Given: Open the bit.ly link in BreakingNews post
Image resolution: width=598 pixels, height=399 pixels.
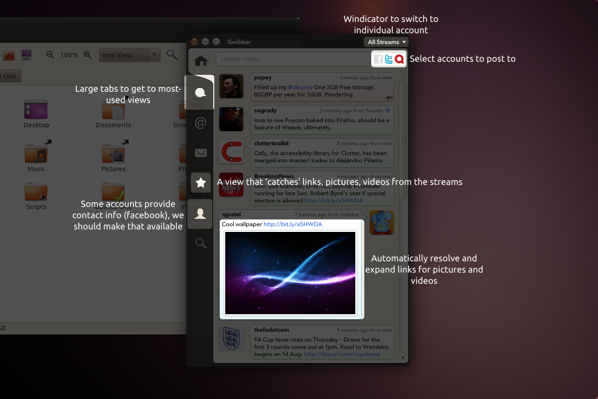Looking at the screenshot, I should click(334, 200).
